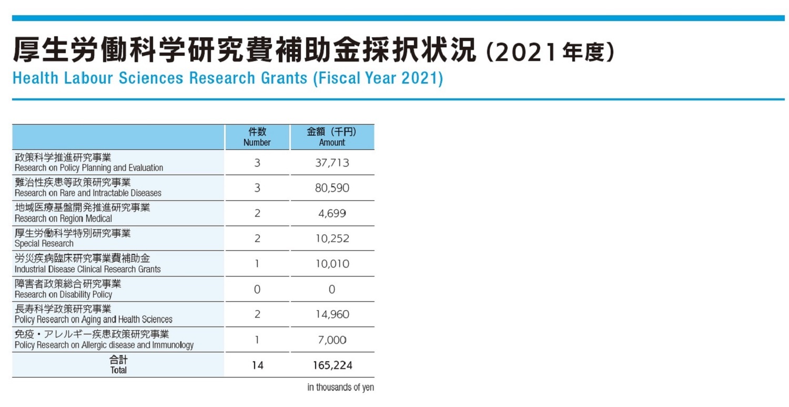The width and height of the screenshot is (789, 407).
Task: Click the amount 4,699
Action: click(x=332, y=213)
